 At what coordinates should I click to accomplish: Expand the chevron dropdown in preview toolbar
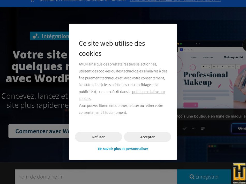point(233,66)
